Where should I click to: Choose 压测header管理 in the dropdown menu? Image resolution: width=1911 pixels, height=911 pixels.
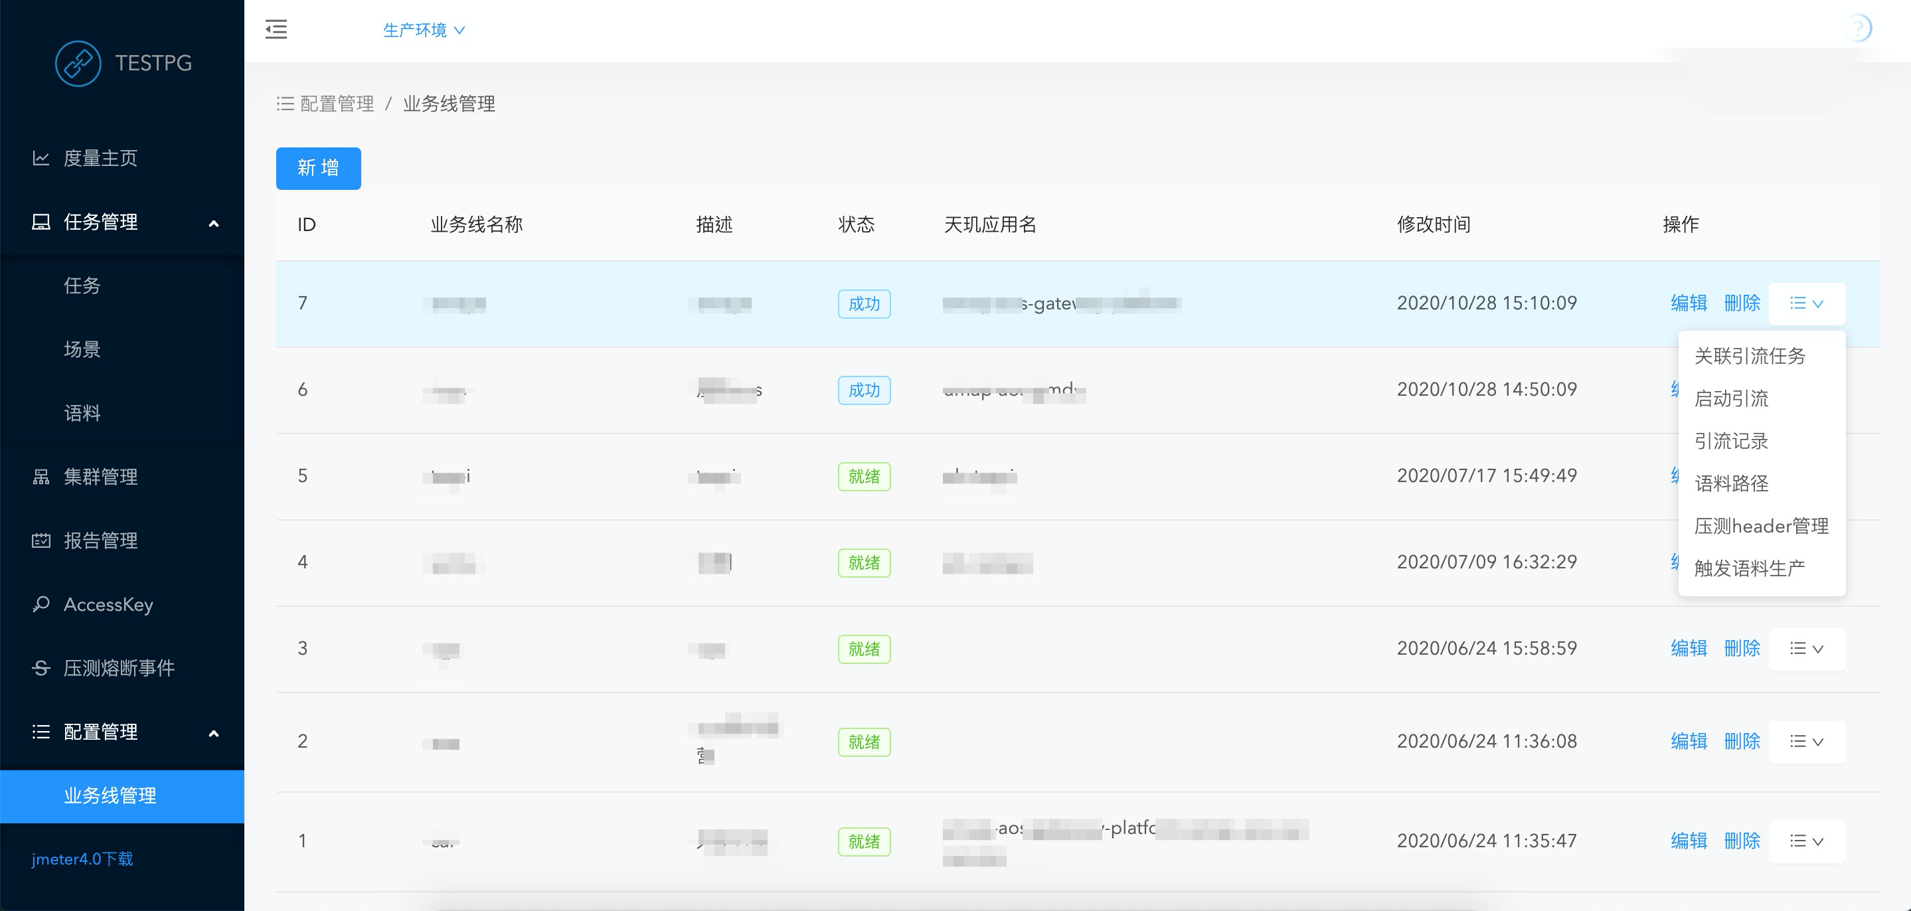1760,526
